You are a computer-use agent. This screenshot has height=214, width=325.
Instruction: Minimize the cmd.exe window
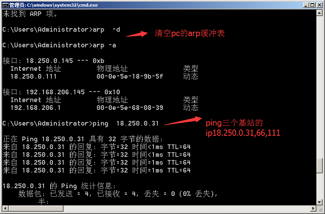click(304, 5)
